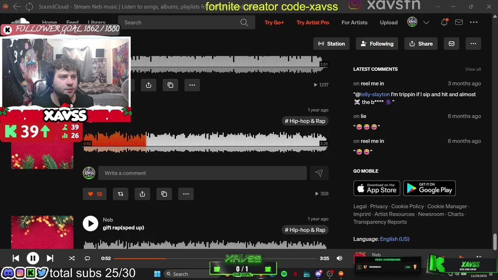Share the track with 1,137 plays
Screen dimensions: 498x280
pyautogui.click(x=149, y=85)
